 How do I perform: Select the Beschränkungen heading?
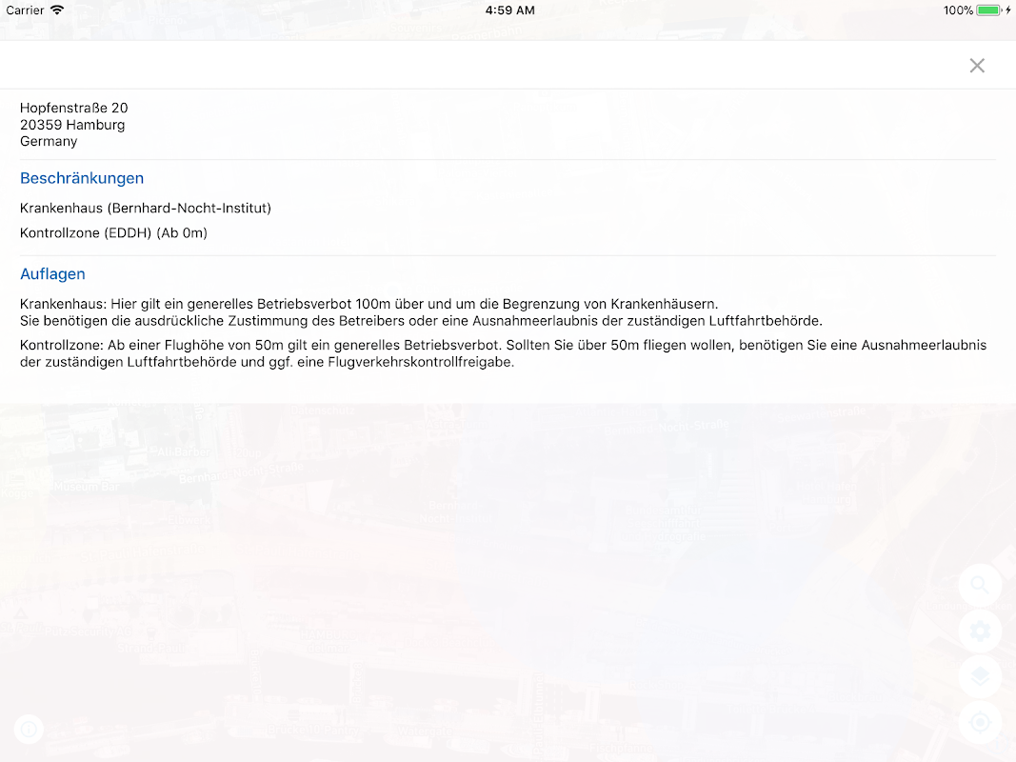[82, 178]
